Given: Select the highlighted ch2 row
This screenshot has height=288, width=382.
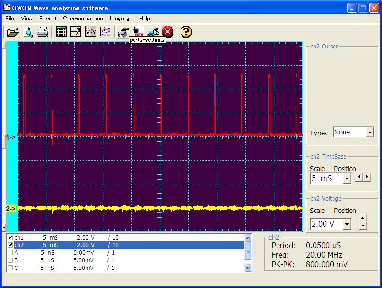Looking at the screenshot, I should coord(125,245).
